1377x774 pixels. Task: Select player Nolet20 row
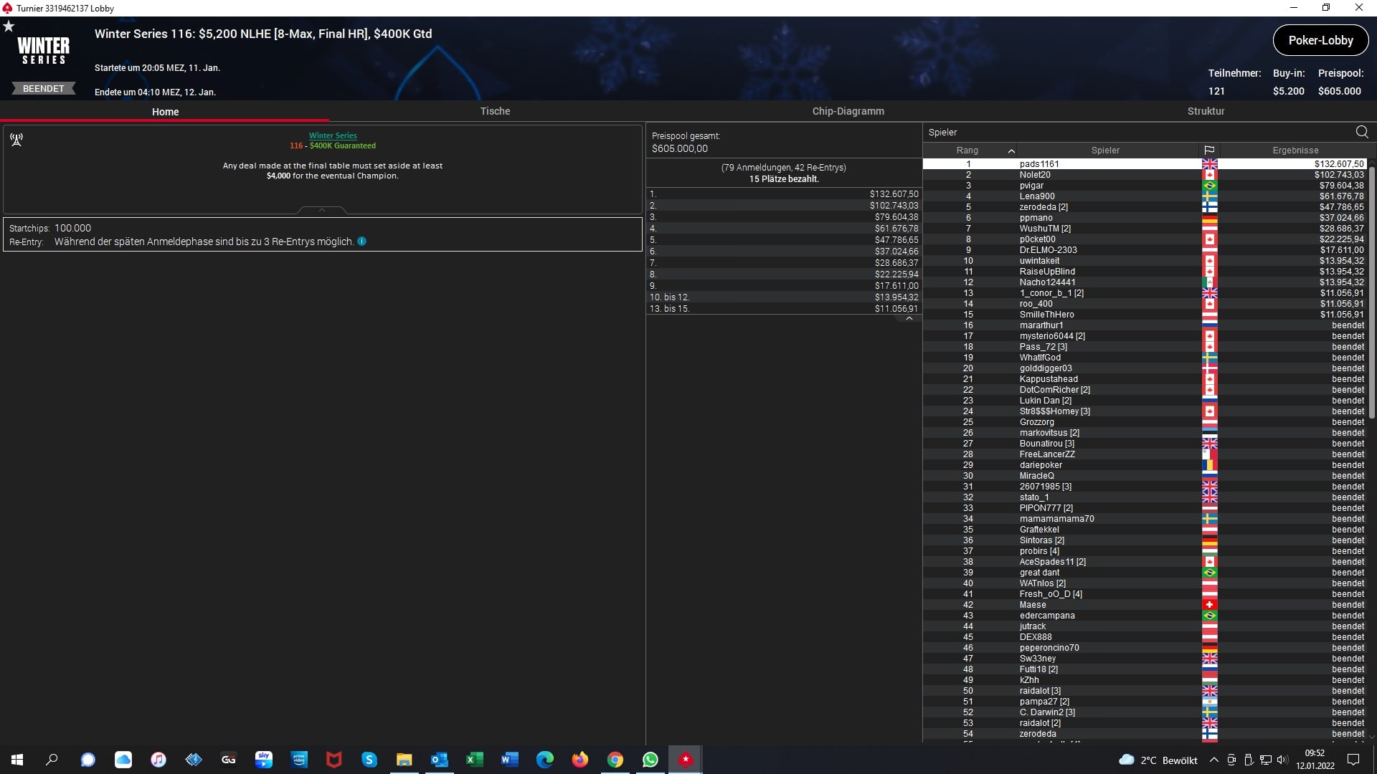pyautogui.click(x=1034, y=175)
